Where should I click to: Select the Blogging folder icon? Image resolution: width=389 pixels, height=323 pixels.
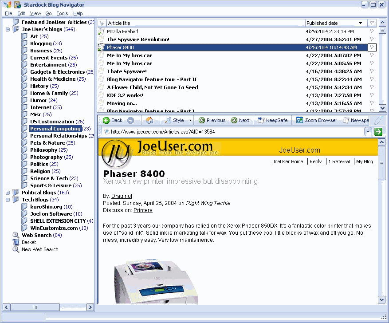coord(24,43)
